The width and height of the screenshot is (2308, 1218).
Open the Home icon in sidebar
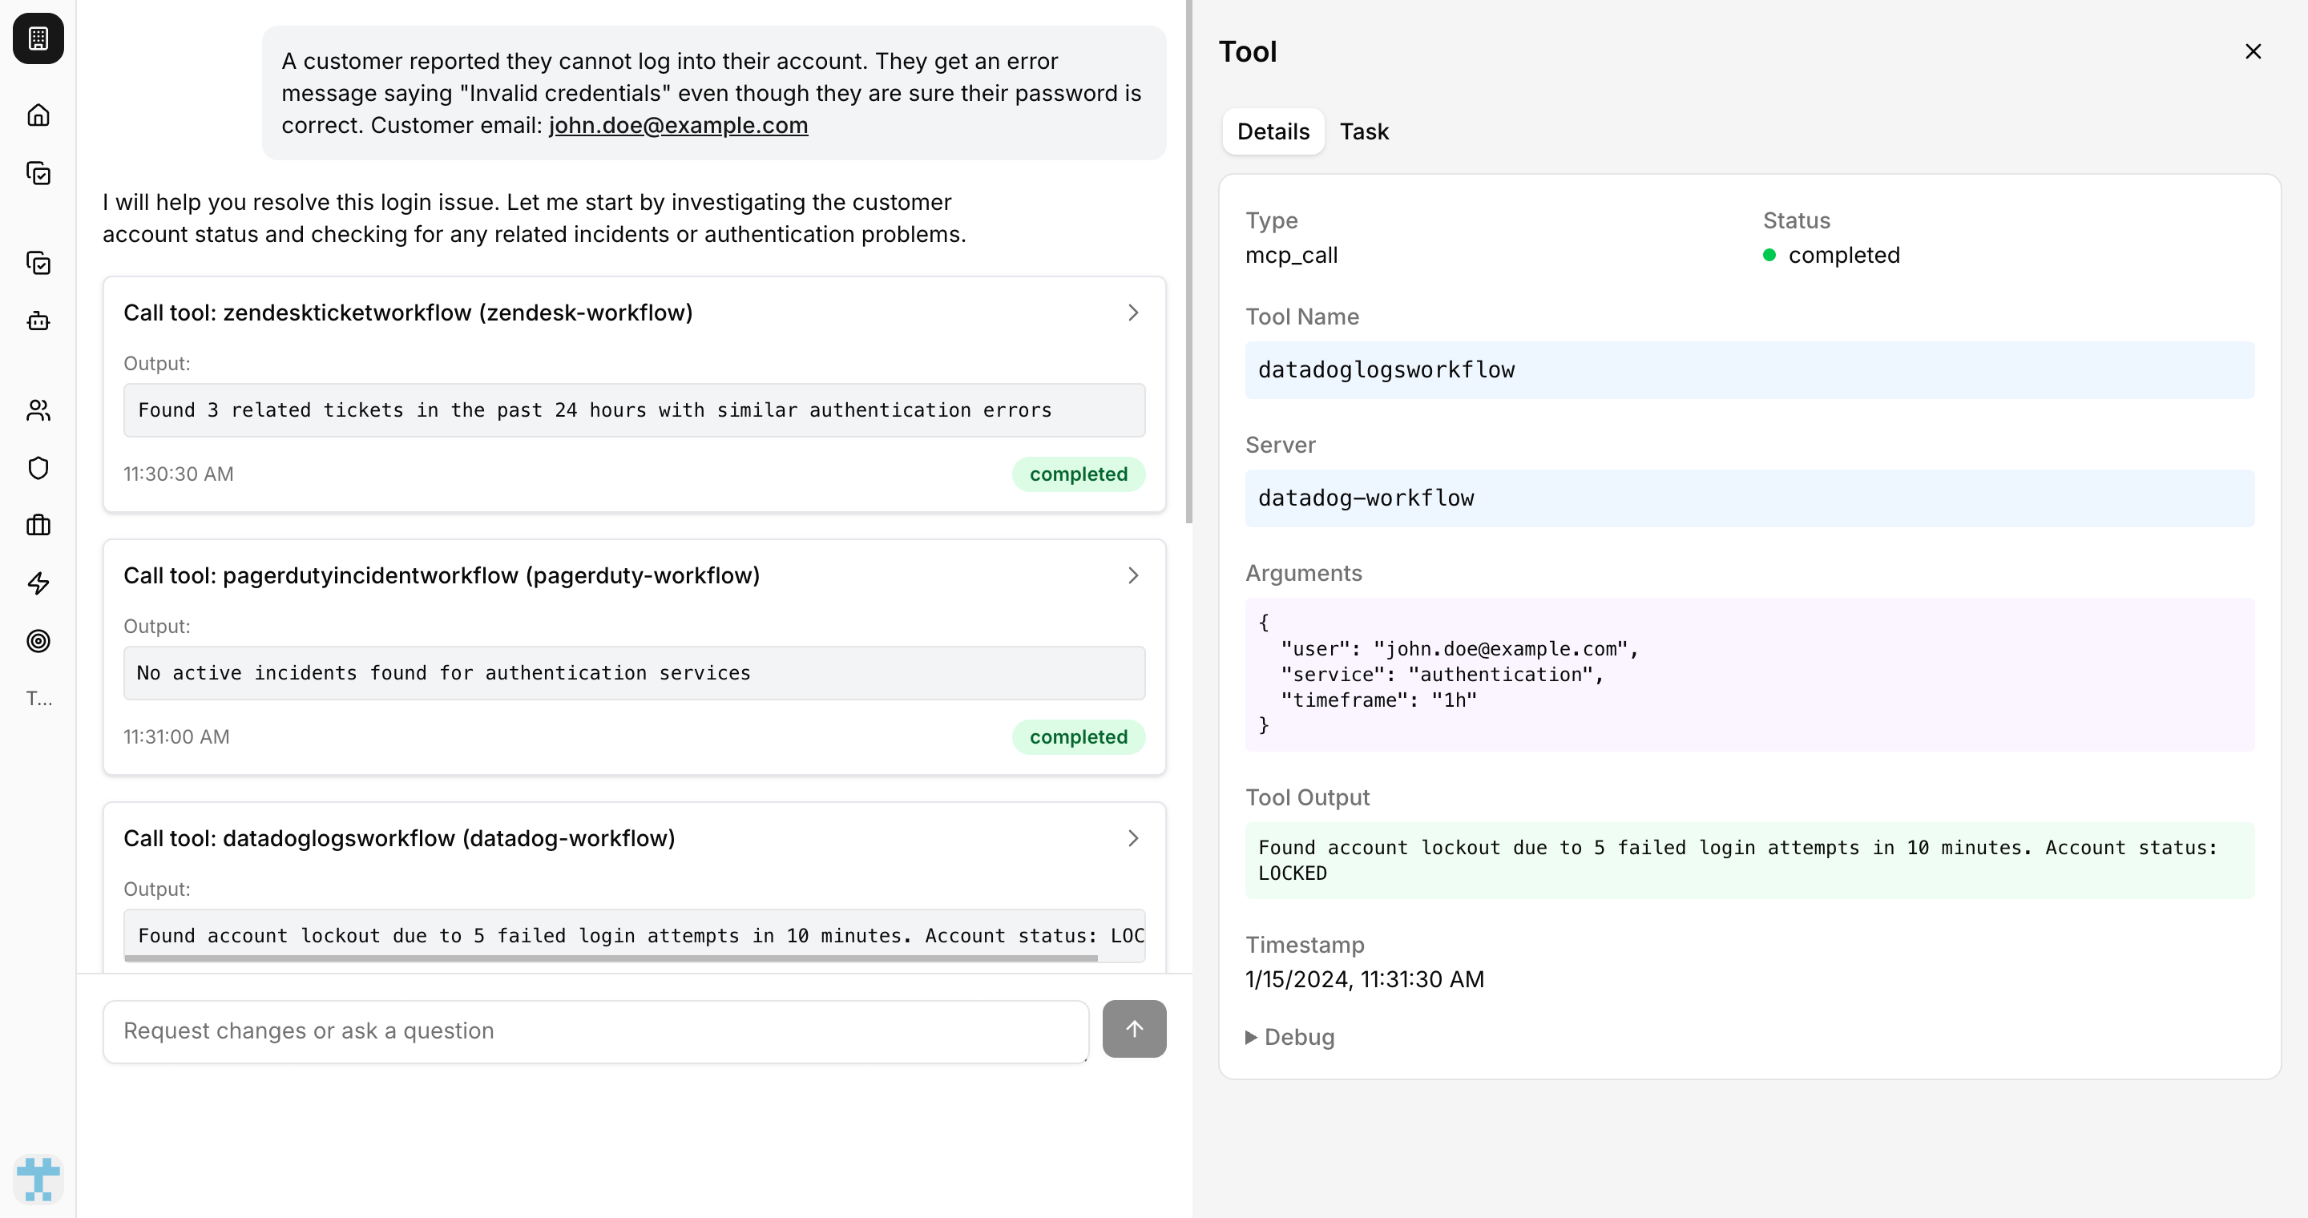pos(38,115)
